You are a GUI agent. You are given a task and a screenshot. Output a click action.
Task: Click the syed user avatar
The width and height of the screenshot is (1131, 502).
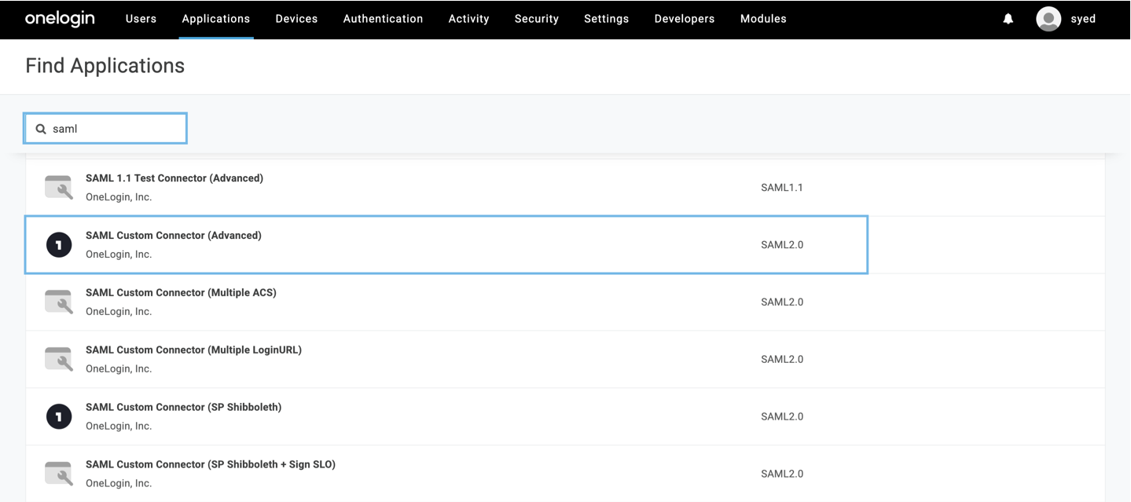pos(1048,19)
